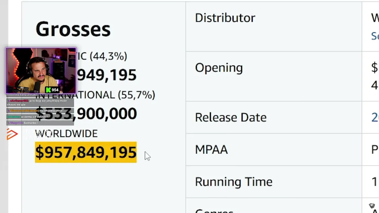Viewport: 379px width, 213px height.
Task: Click the MPAA row label
Action: pyautogui.click(x=211, y=150)
